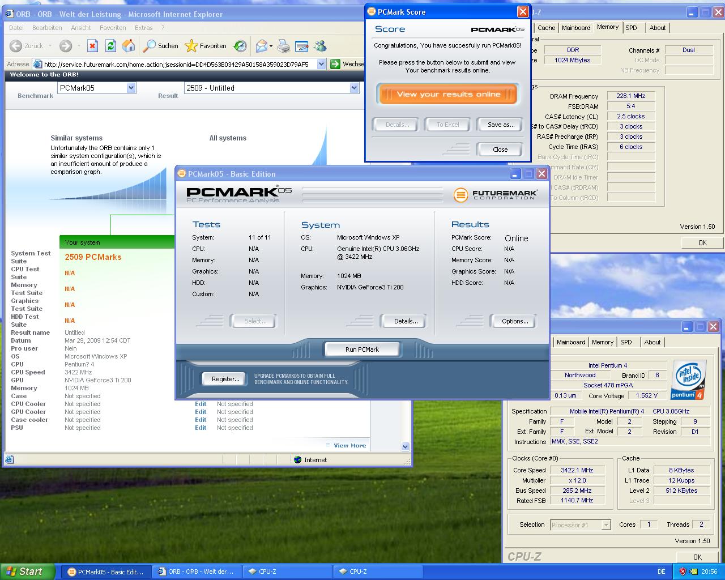Screen dimensions: 725x580
Task: Click the antivirus shield tray icon
Action: tap(683, 572)
